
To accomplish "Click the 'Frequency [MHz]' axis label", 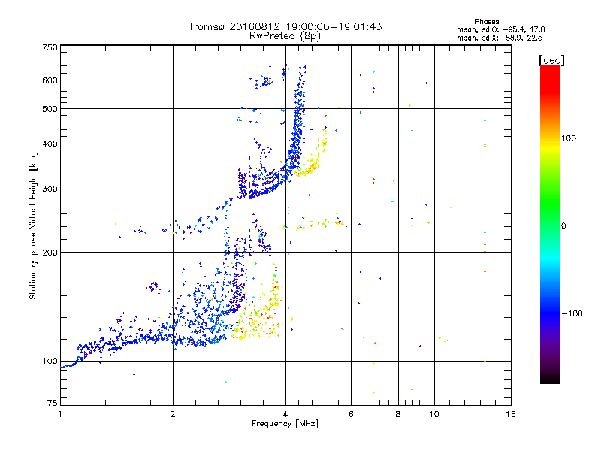I will tap(285, 424).
